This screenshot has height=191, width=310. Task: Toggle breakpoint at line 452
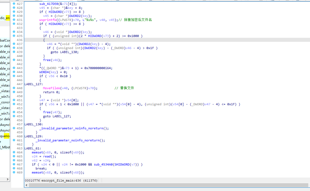point(14,104)
